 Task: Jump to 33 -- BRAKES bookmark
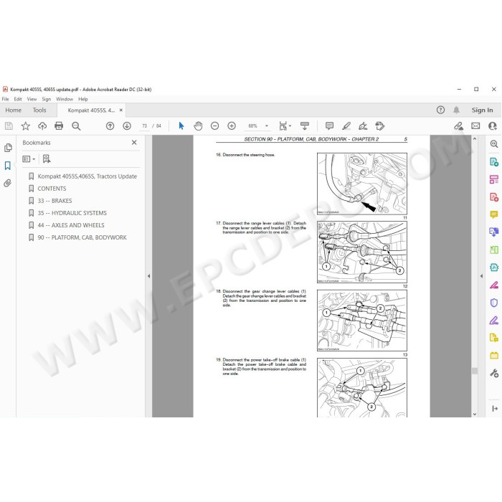[55, 201]
